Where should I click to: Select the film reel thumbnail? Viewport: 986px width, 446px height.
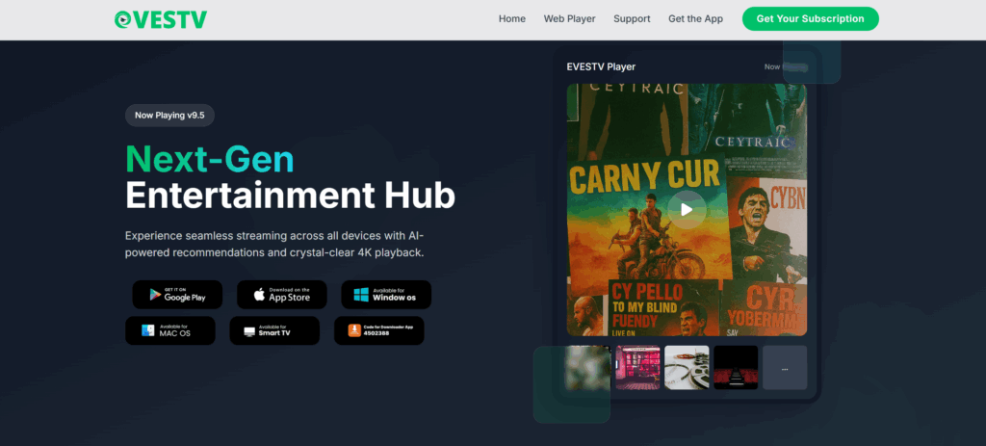tap(687, 368)
